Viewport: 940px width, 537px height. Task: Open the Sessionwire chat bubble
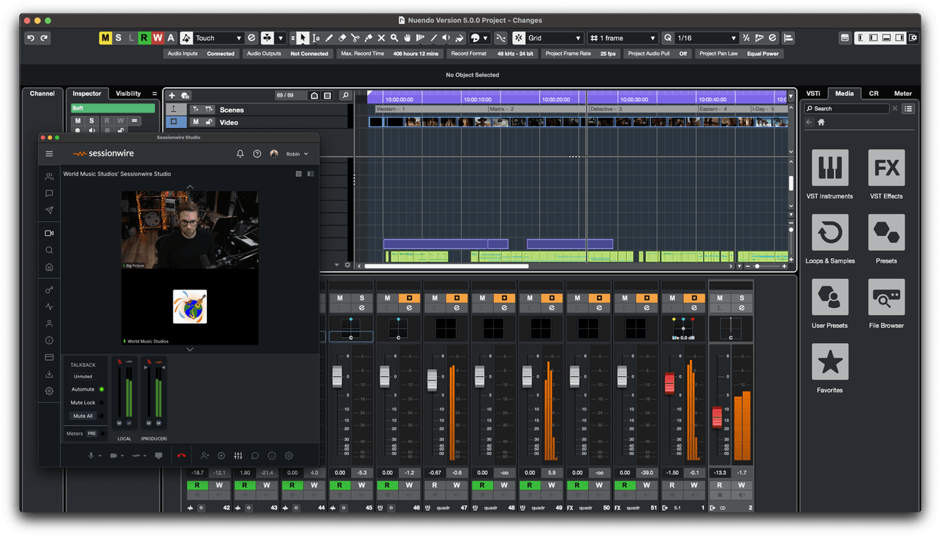[255, 456]
